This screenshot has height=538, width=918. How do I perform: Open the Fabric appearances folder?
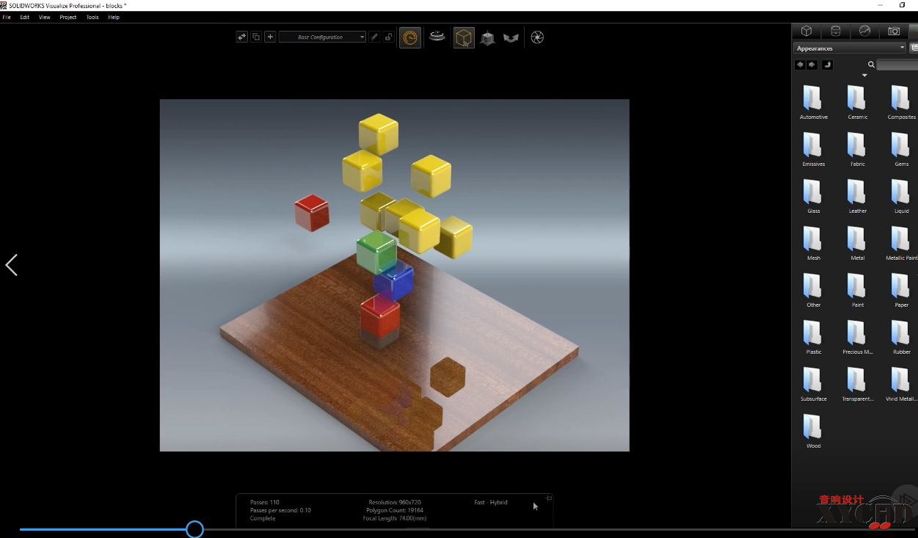click(857, 148)
